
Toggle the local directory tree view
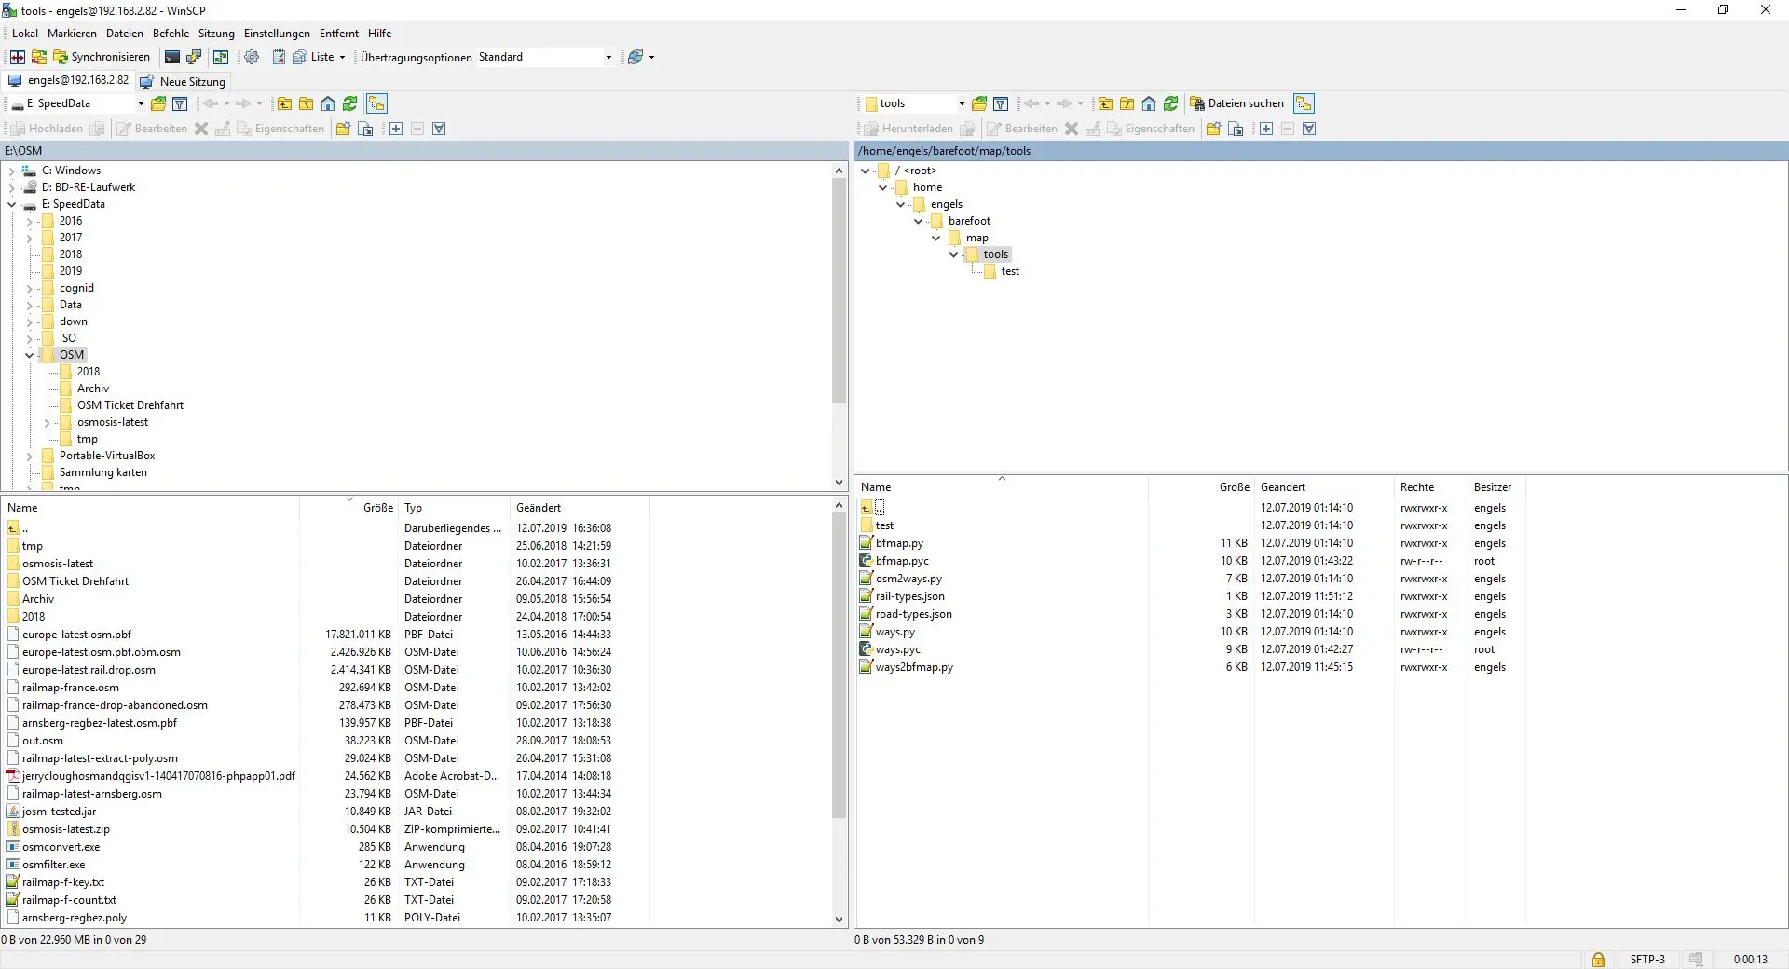click(x=376, y=103)
